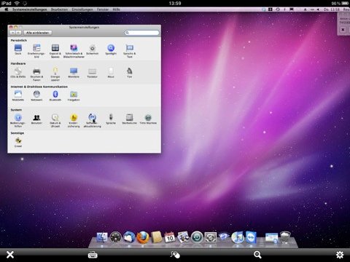Screen dimensions: 350x262
Task: Open the Bearbeiten menu
Action: [59, 9]
